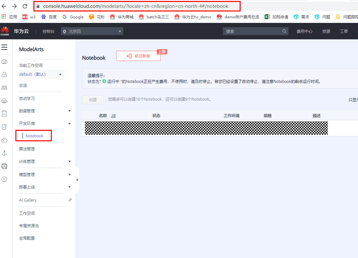Select Notebook in the sidebar

[34, 136]
